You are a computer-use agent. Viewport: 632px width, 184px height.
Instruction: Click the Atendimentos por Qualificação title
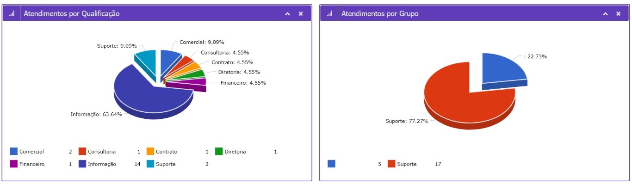(72, 14)
